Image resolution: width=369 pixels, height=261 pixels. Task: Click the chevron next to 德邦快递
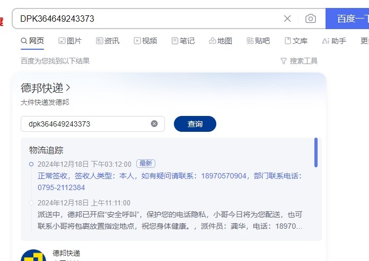(x=68, y=88)
